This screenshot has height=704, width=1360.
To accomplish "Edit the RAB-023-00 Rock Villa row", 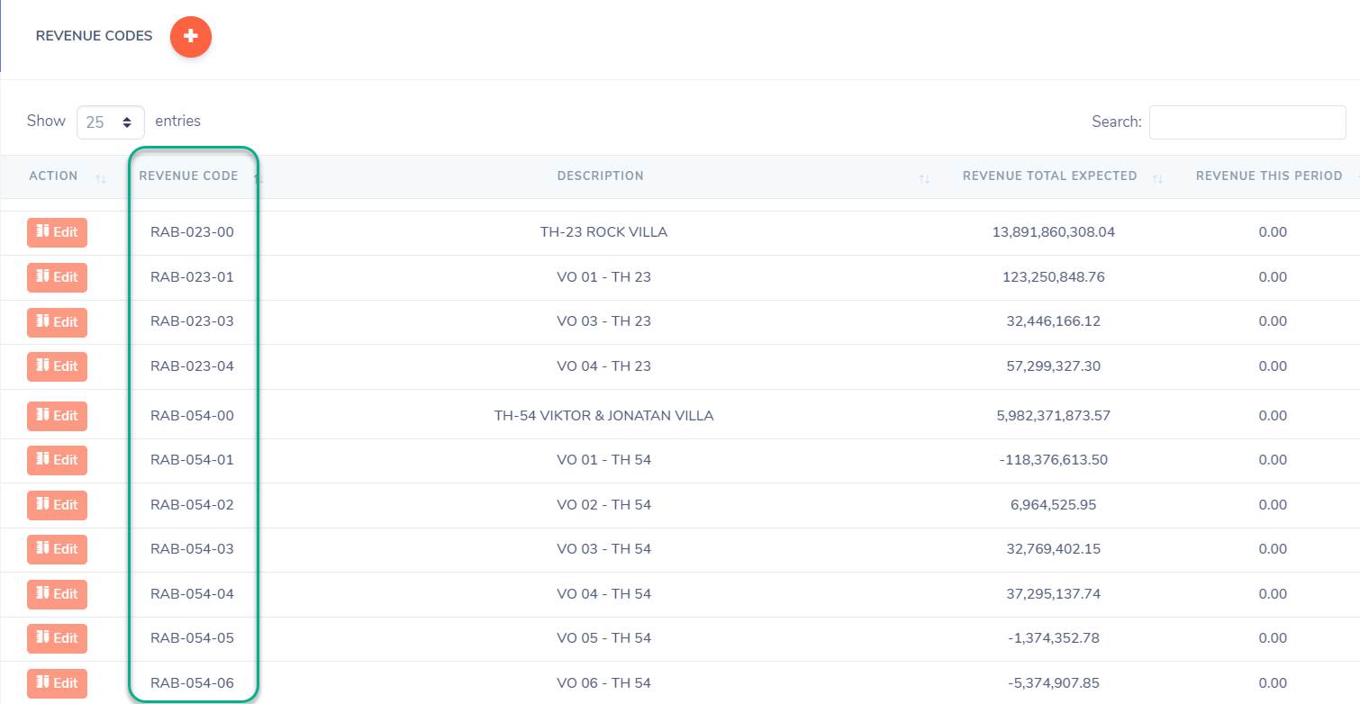I will (57, 232).
